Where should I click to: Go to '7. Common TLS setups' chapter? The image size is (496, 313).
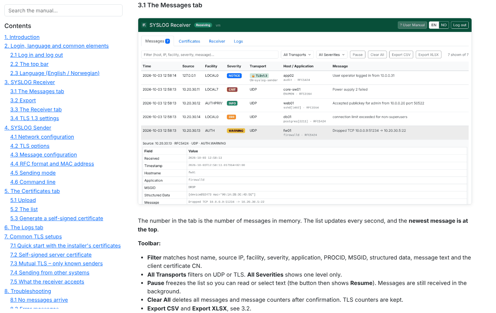coord(33,237)
